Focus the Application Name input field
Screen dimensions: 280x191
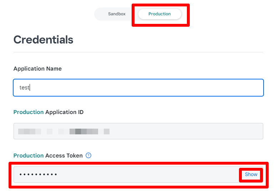pyautogui.click(x=138, y=88)
